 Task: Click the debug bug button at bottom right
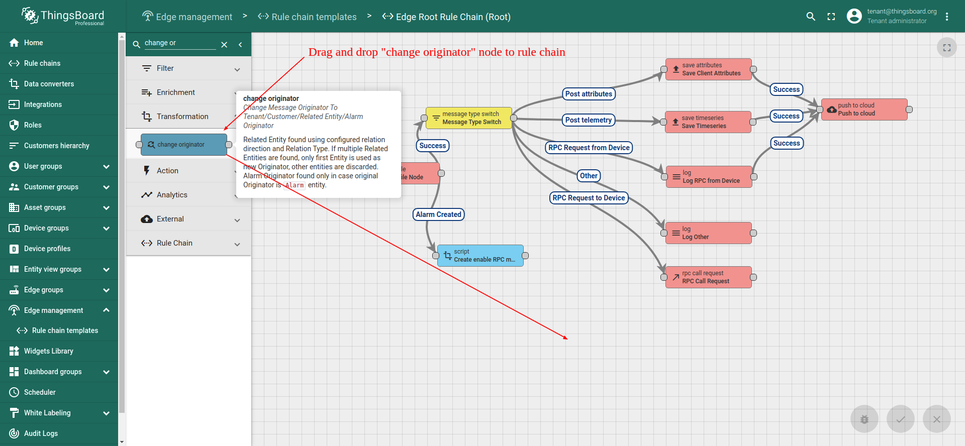[x=864, y=419]
